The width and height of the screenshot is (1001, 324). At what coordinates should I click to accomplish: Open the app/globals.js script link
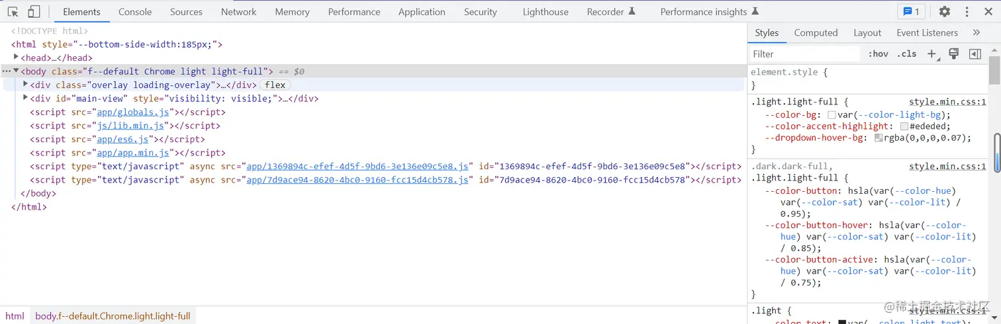pyautogui.click(x=134, y=112)
